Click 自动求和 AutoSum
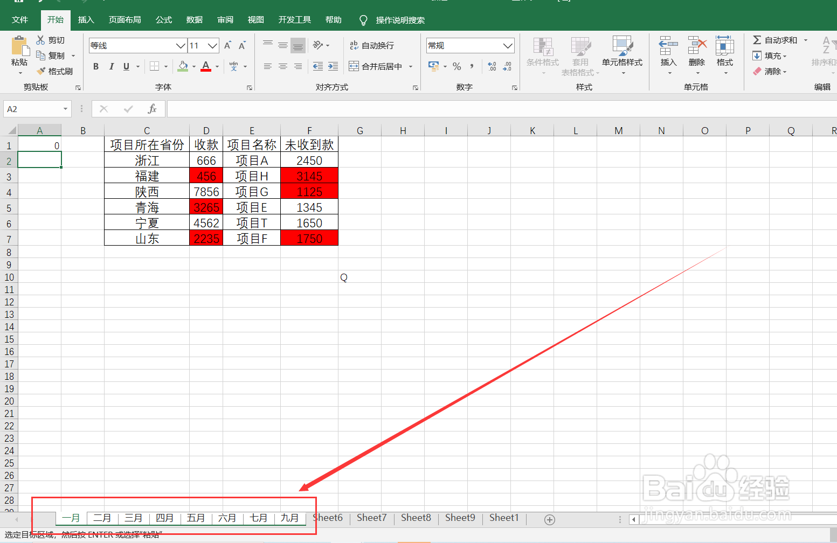Viewport: 837px width, 543px height. (775, 40)
